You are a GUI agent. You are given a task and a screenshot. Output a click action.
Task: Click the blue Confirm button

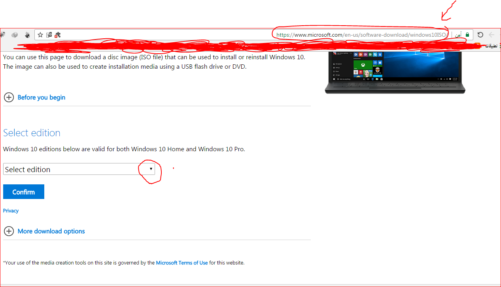24,191
